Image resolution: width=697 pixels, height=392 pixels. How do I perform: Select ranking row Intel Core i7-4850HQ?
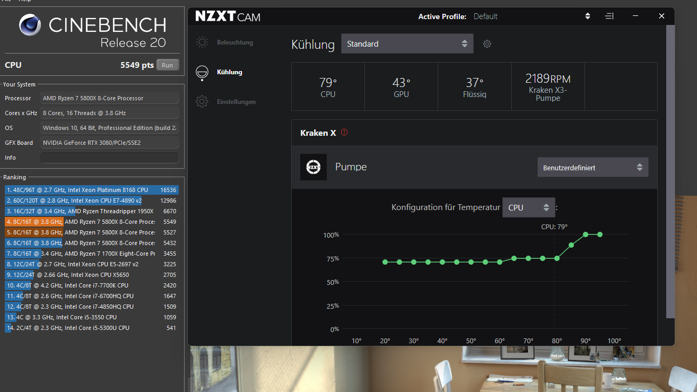click(92, 307)
